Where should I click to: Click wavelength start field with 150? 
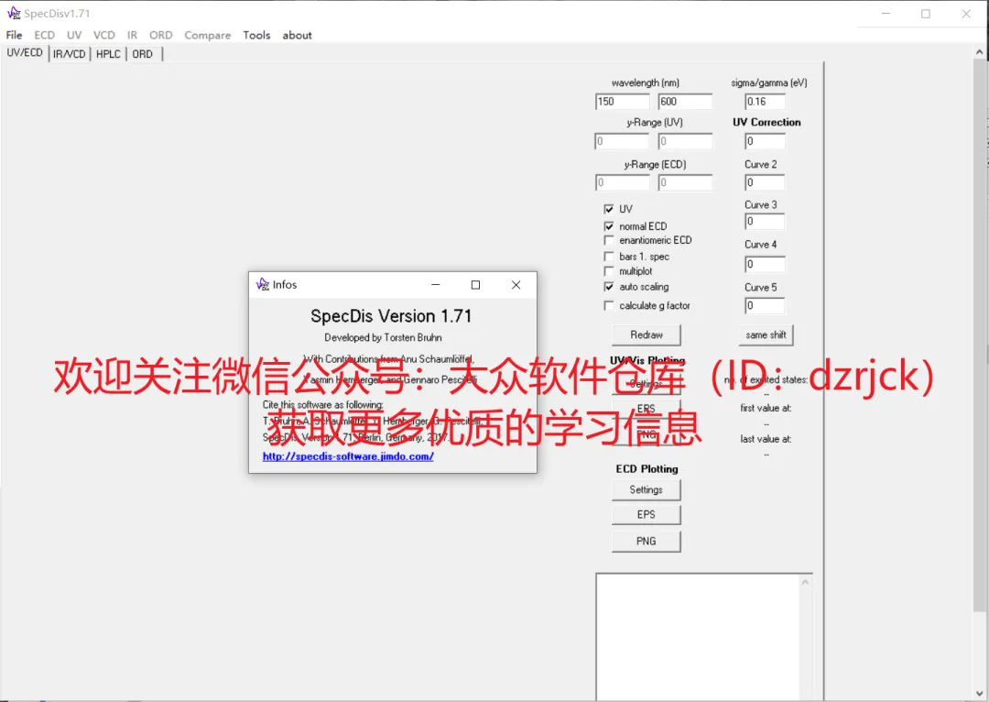click(x=623, y=102)
